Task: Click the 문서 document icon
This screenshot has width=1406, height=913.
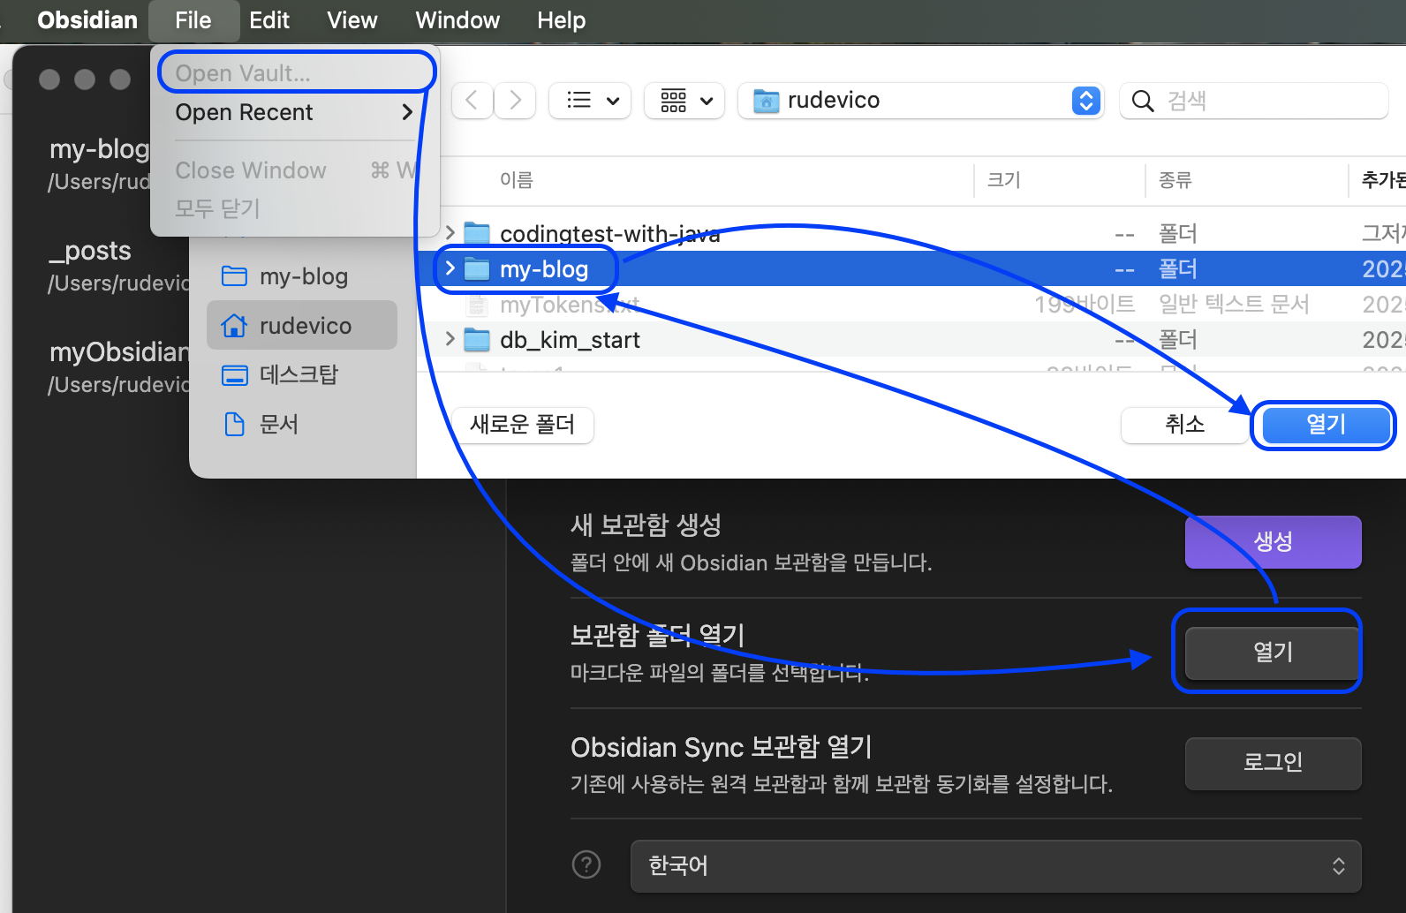Action: [234, 425]
